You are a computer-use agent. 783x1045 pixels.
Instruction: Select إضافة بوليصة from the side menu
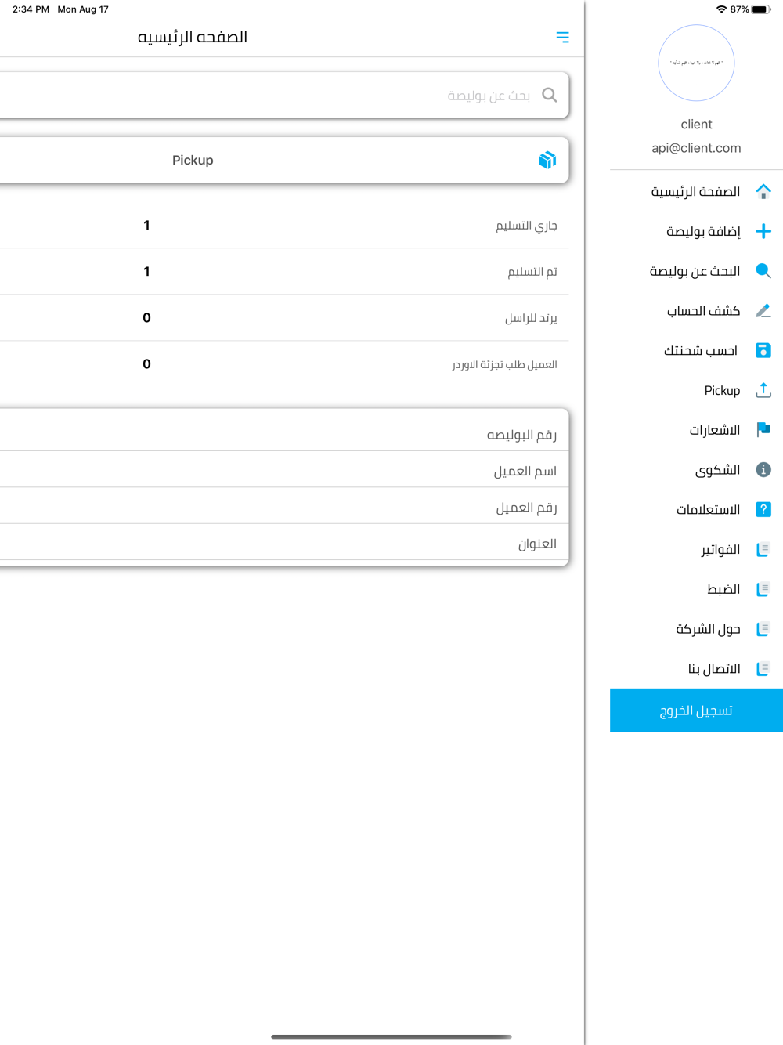tap(697, 231)
